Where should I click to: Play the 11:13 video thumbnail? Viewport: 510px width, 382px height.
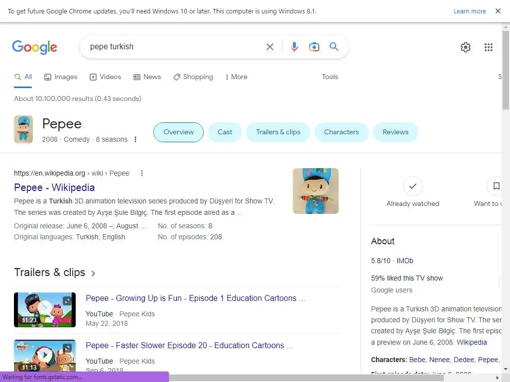[45, 356]
